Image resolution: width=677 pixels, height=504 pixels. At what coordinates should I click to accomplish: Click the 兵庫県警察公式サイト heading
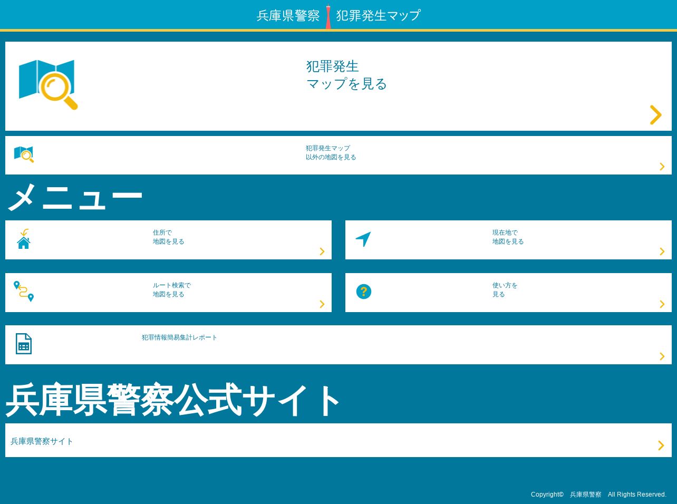[173, 400]
